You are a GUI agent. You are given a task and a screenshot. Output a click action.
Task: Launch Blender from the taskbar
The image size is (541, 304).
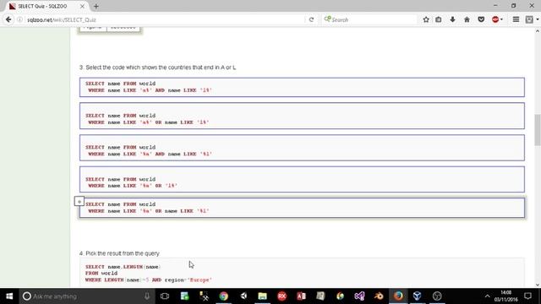click(379, 296)
